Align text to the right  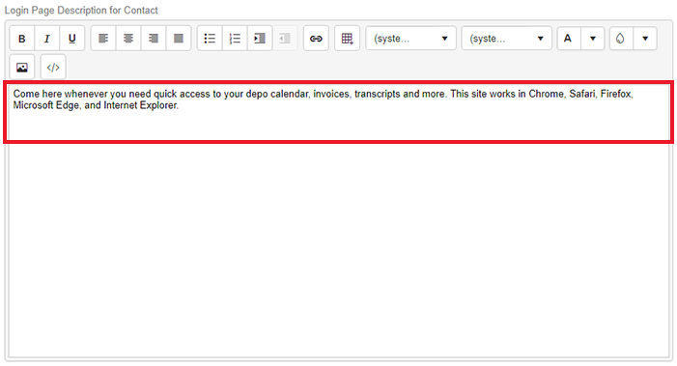tap(154, 39)
